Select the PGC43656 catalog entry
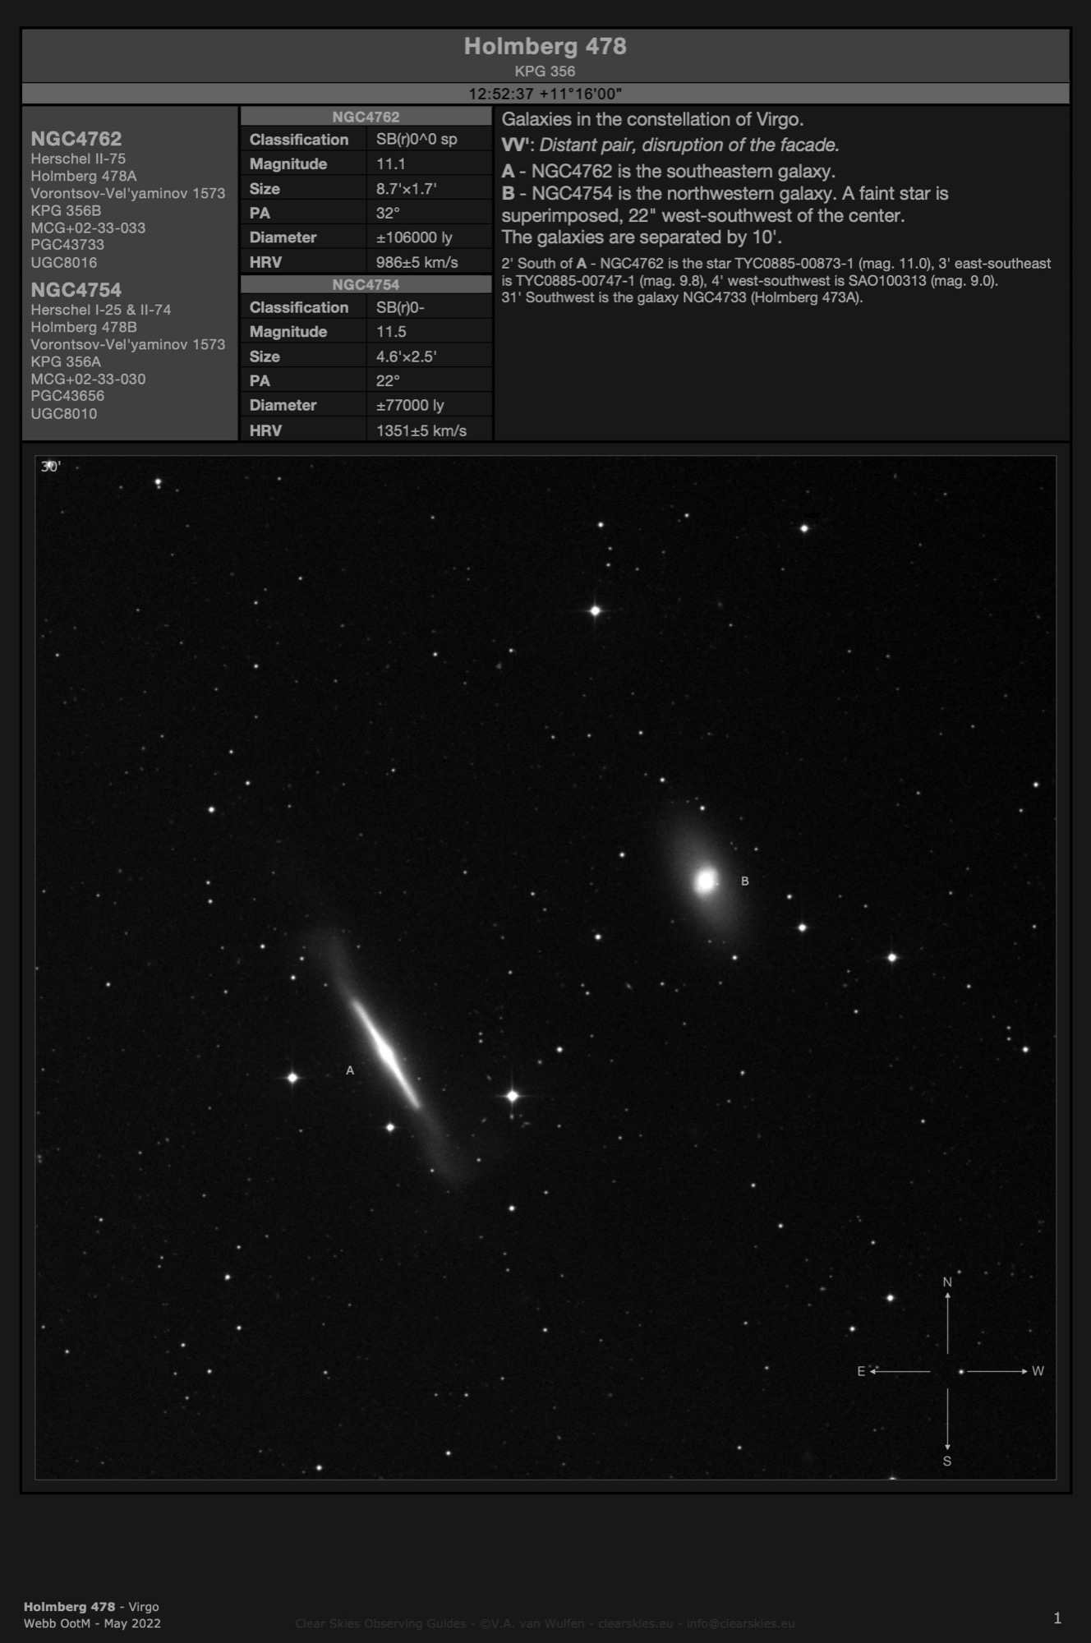Screen dimensions: 1091x1643 [67, 396]
